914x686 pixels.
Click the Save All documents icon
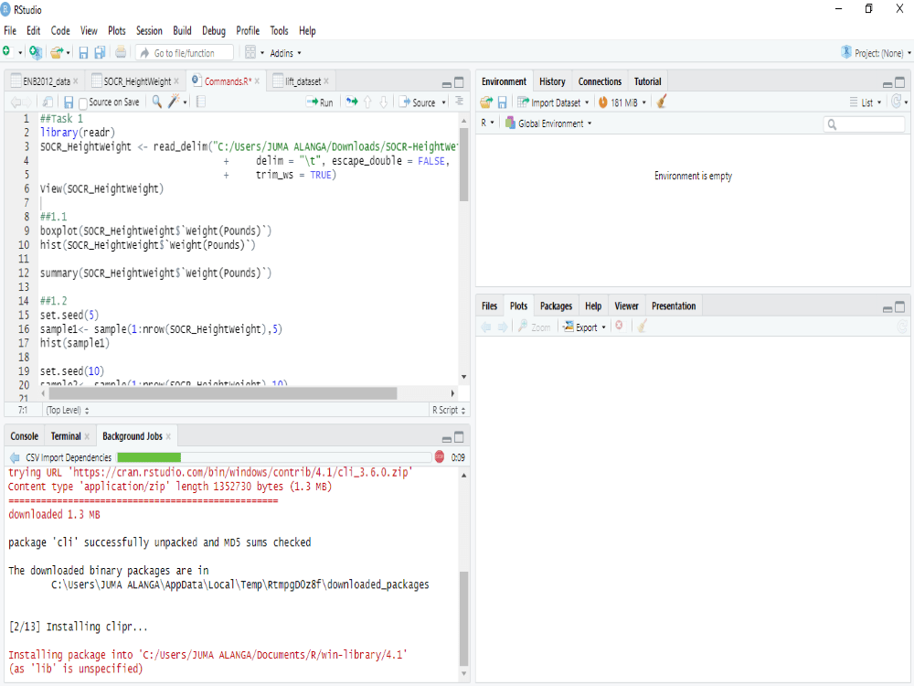(101, 52)
